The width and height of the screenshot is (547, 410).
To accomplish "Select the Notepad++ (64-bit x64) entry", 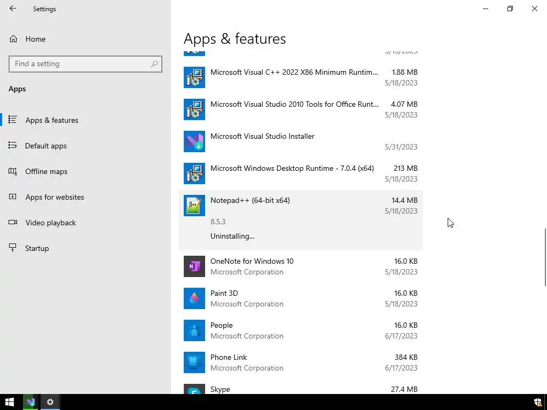I will pos(301,220).
